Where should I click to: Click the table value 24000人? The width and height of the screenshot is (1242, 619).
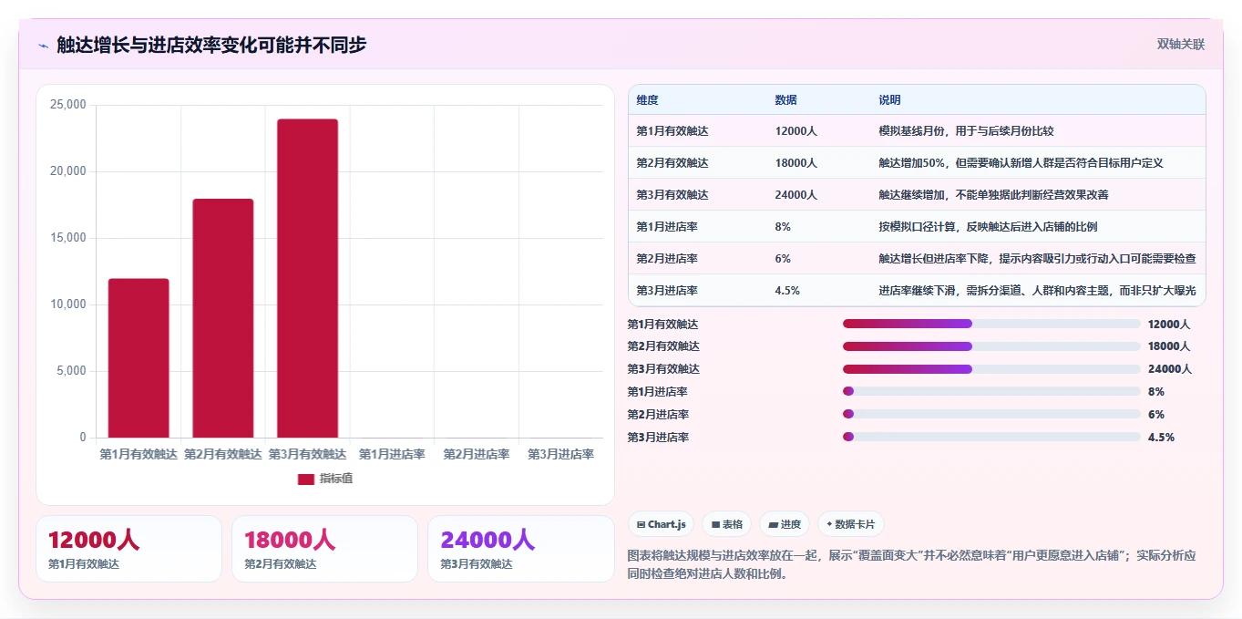click(x=795, y=195)
